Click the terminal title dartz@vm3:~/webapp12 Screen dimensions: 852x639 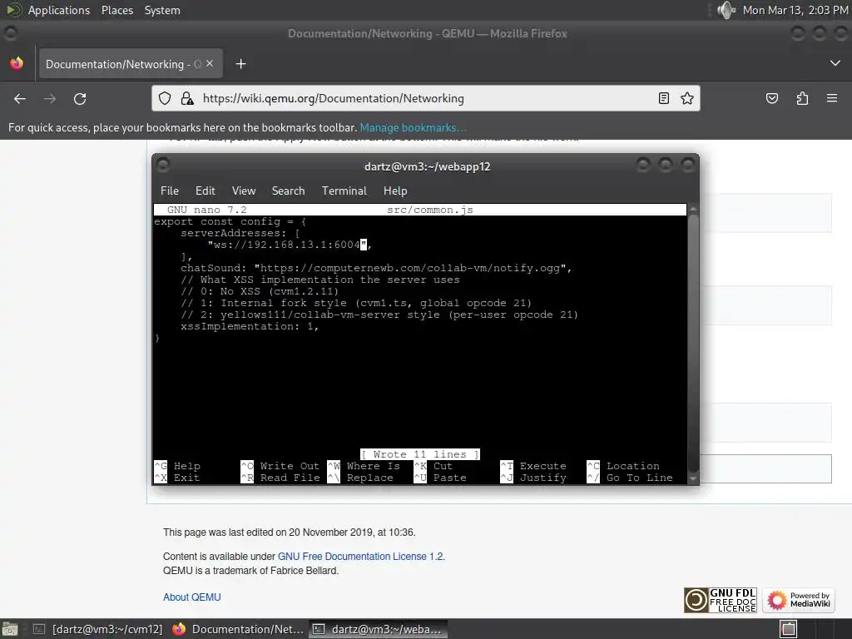coord(427,166)
